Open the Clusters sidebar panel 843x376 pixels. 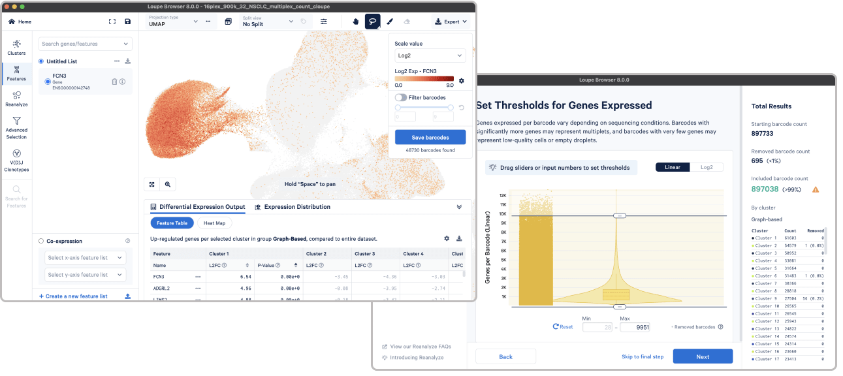point(16,47)
